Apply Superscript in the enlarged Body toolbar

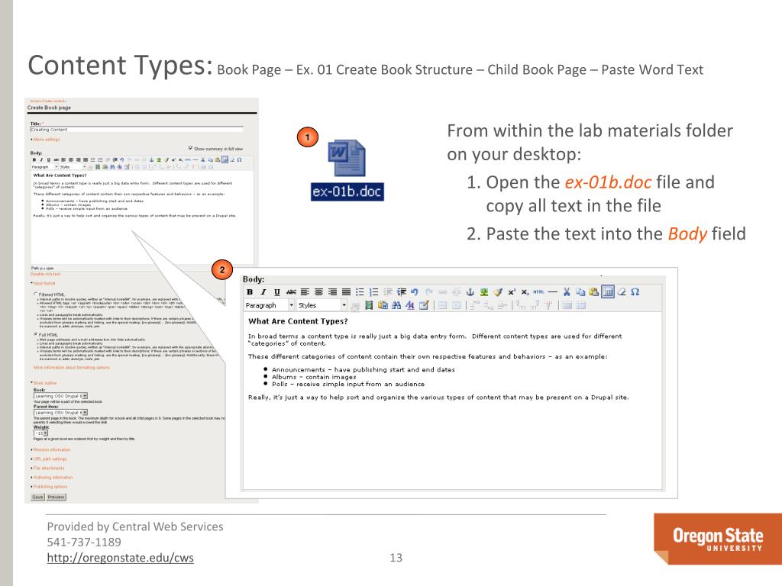512,292
